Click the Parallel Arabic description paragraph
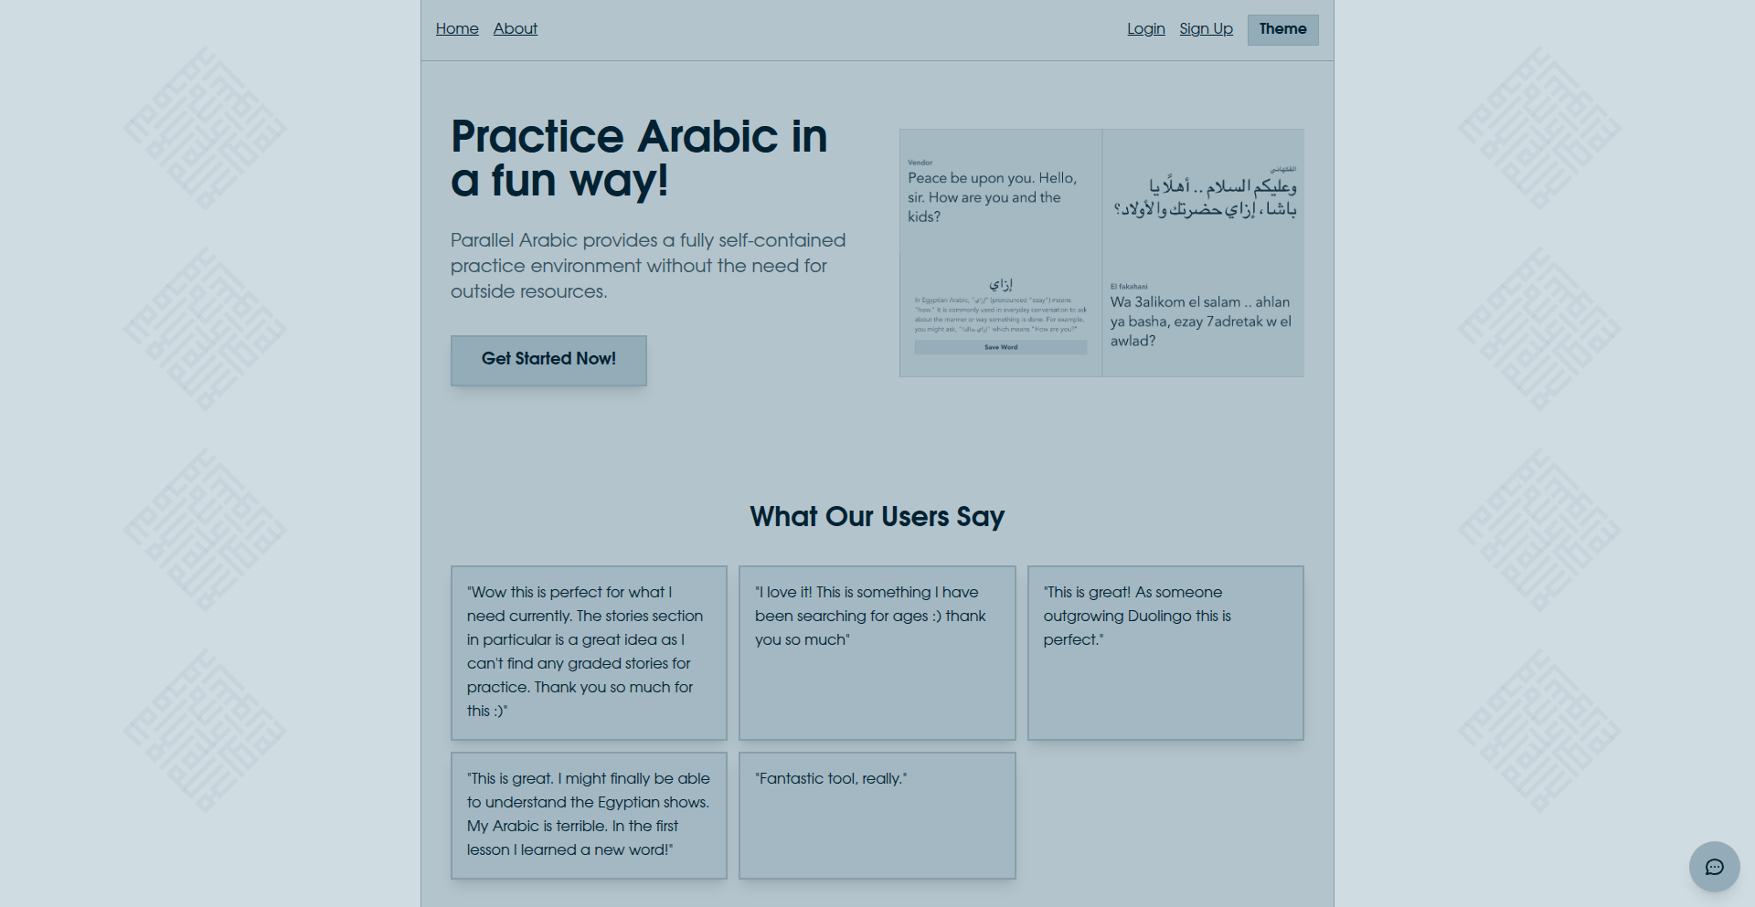This screenshot has width=1755, height=907. (x=648, y=266)
